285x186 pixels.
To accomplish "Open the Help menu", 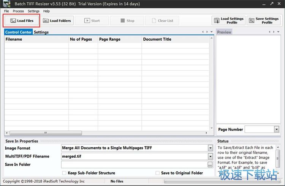I will coord(46,11).
